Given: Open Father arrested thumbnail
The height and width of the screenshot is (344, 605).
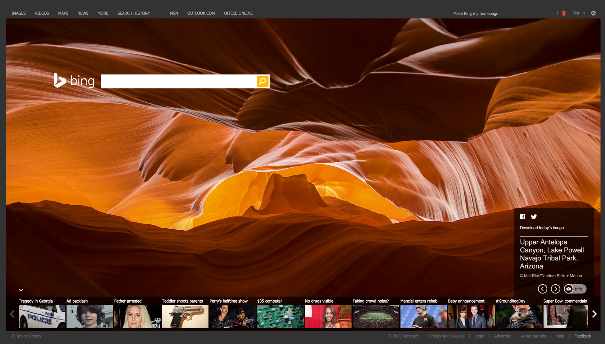Looking at the screenshot, I should (x=138, y=317).
